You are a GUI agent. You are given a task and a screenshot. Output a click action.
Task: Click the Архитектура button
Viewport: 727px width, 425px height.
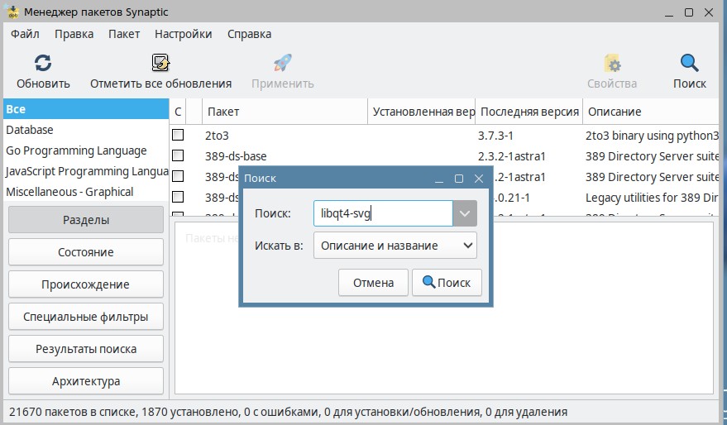86,381
